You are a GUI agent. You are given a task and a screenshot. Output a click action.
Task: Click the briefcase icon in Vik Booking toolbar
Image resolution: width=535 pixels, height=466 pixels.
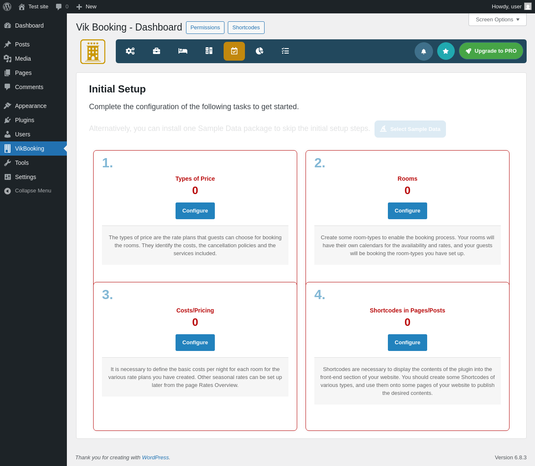coord(156,51)
